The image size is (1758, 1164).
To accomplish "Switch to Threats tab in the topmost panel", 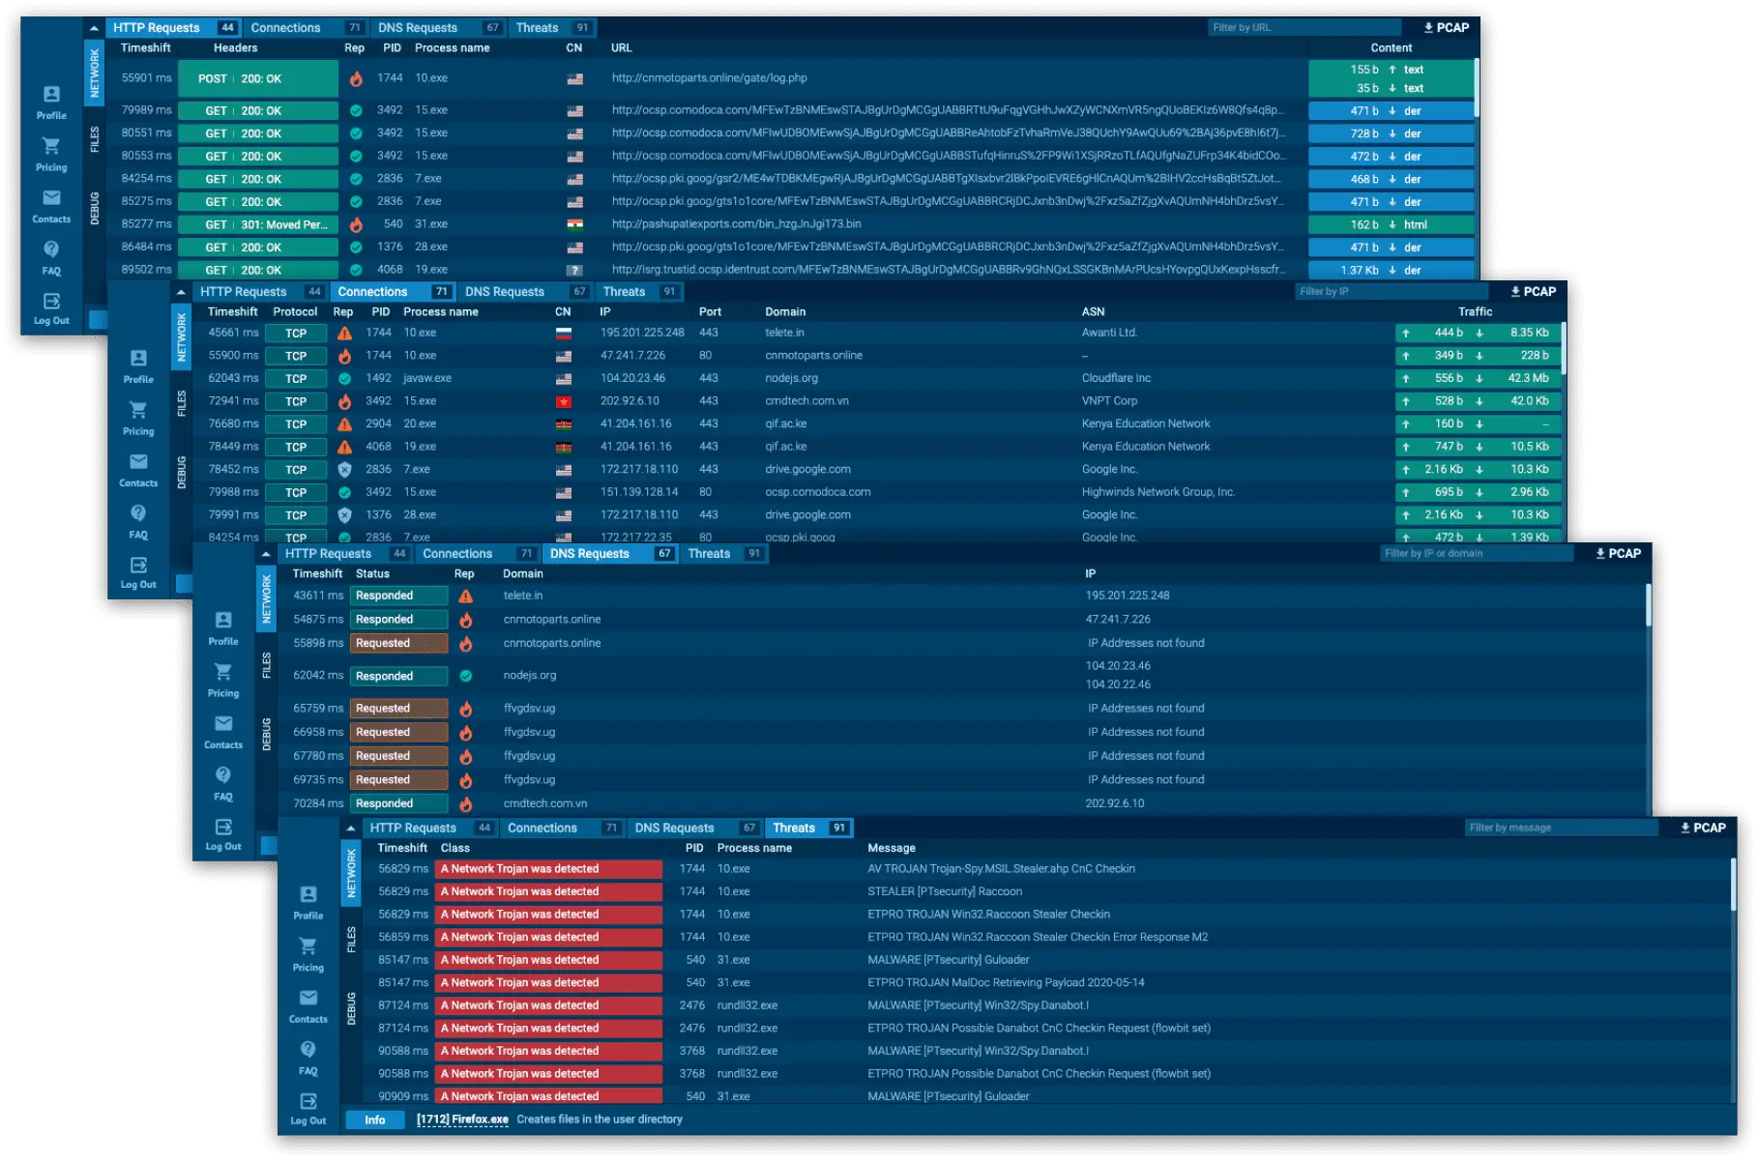I will pyautogui.click(x=537, y=28).
